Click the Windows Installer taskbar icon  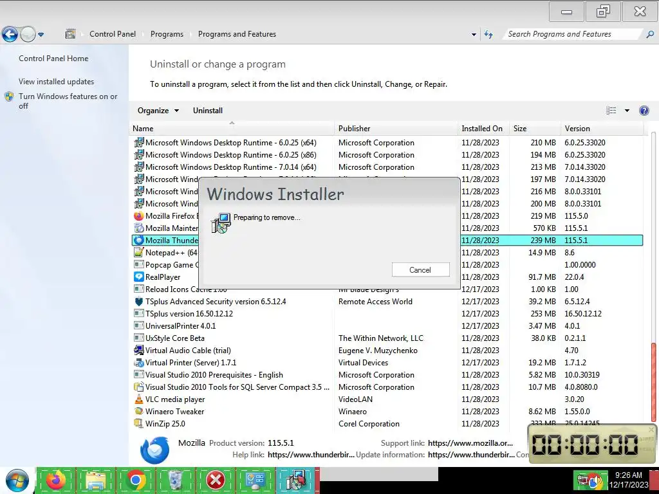296,480
